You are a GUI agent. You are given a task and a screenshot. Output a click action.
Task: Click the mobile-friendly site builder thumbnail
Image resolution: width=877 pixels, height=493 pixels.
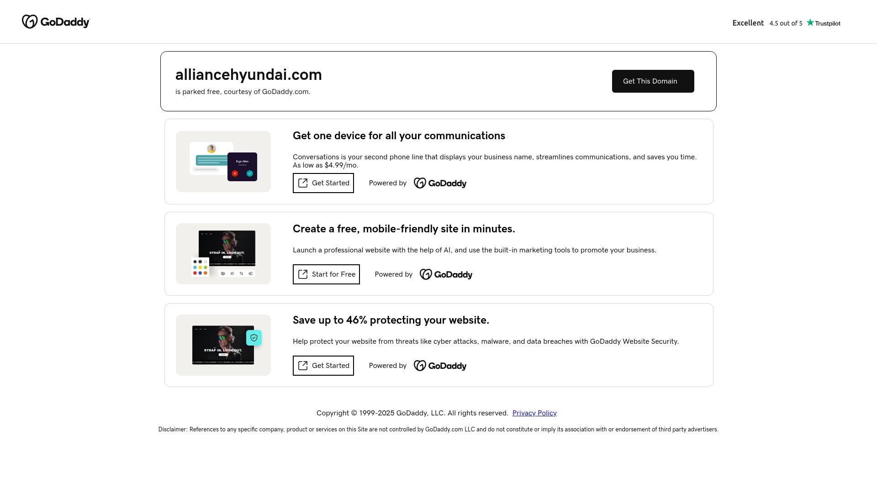[x=223, y=254]
